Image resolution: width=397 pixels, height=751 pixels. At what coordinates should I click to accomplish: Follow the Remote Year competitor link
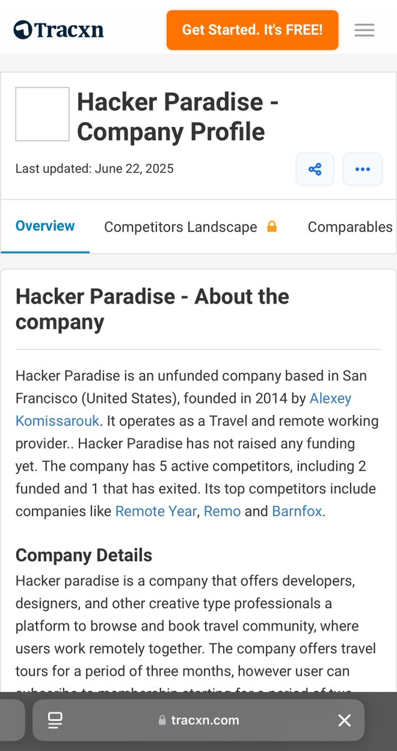[156, 511]
